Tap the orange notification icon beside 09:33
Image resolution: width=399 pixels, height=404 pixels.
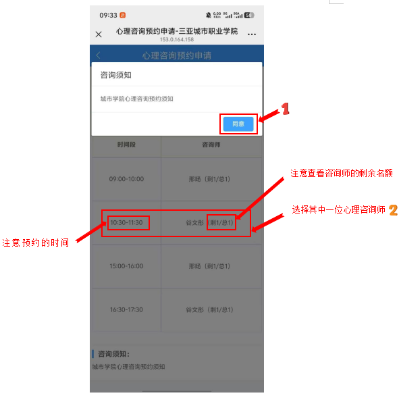pyautogui.click(x=123, y=16)
